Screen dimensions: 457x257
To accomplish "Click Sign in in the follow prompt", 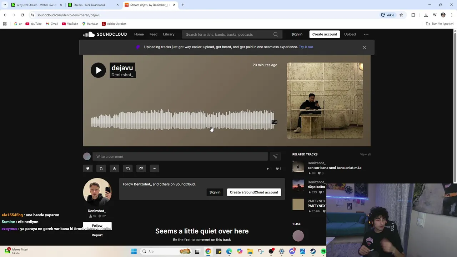I will 215,192.
